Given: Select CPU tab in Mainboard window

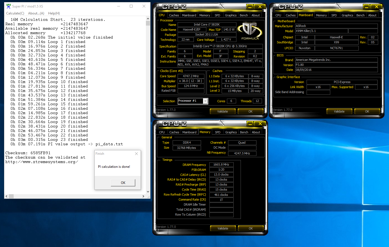Looking at the screenshot, I should pyautogui.click(x=278, y=15).
